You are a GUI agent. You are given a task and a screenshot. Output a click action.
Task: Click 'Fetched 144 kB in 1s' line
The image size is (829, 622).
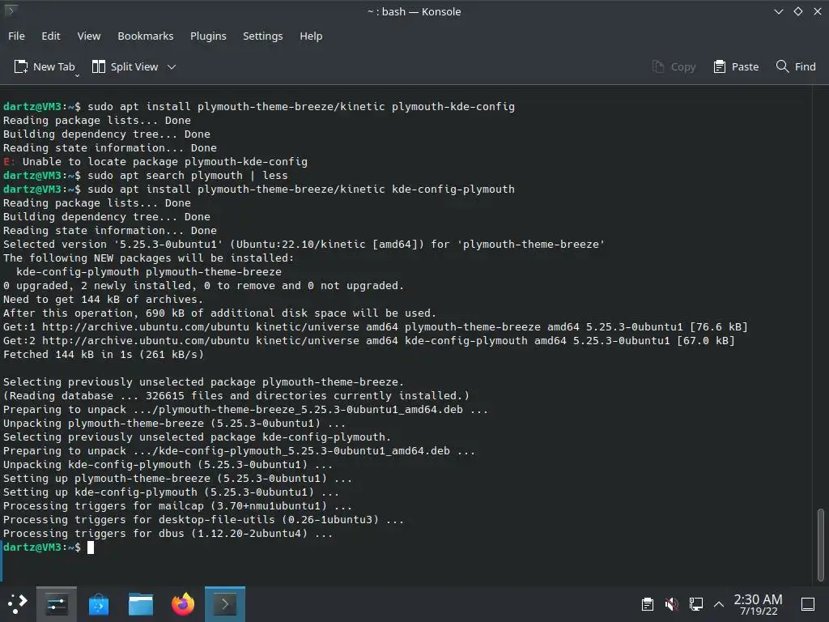pos(104,355)
